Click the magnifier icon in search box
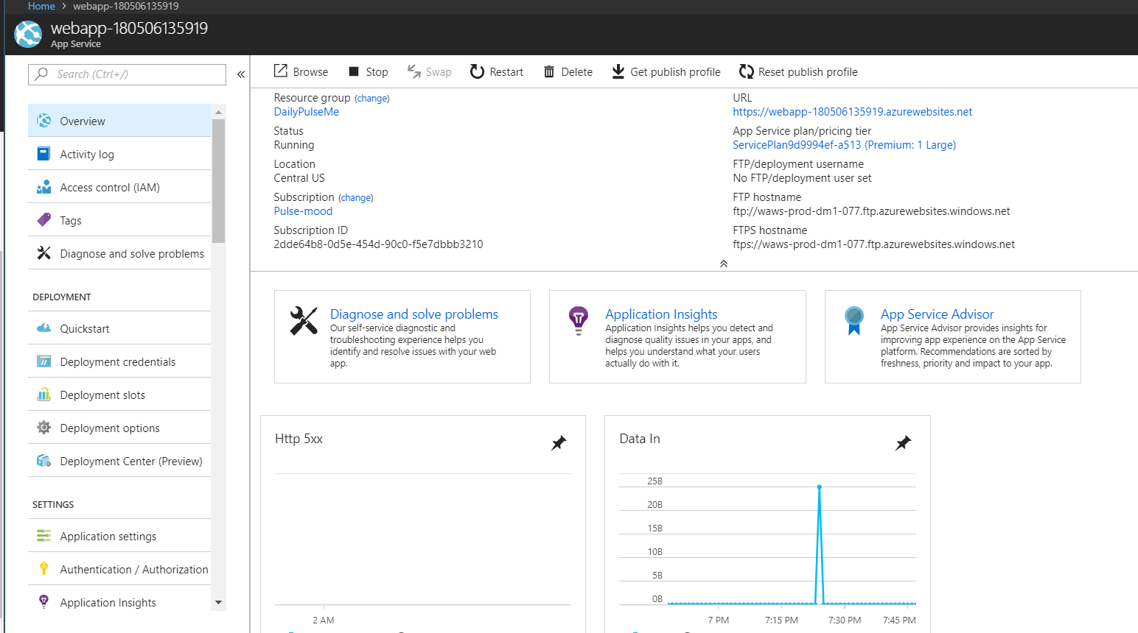 coord(42,74)
